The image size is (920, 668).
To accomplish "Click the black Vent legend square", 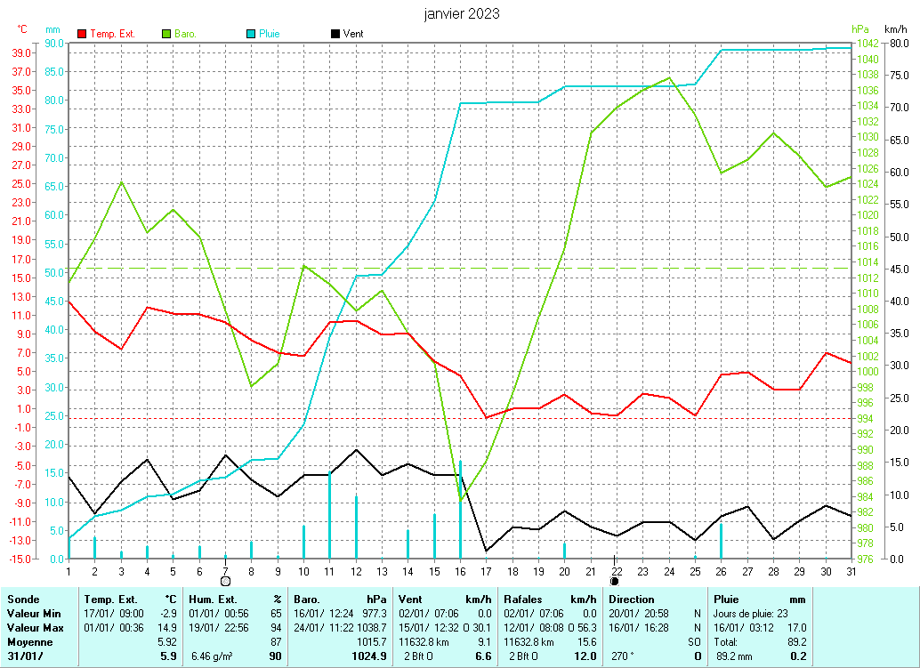I will [x=335, y=34].
